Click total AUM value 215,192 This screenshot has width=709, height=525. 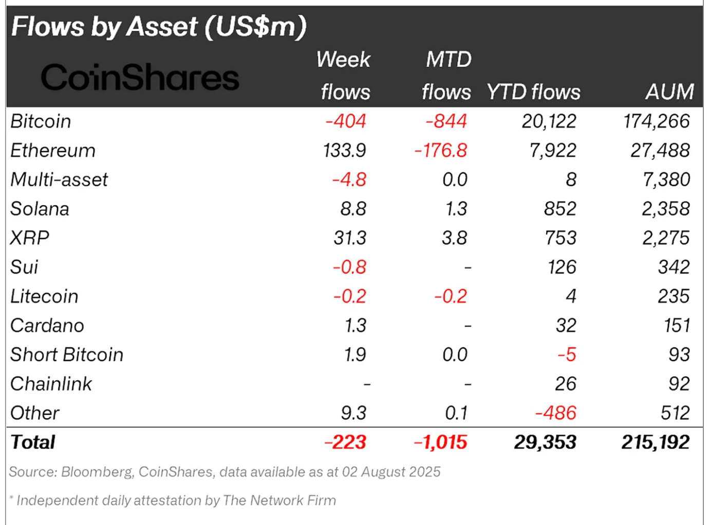tap(656, 442)
